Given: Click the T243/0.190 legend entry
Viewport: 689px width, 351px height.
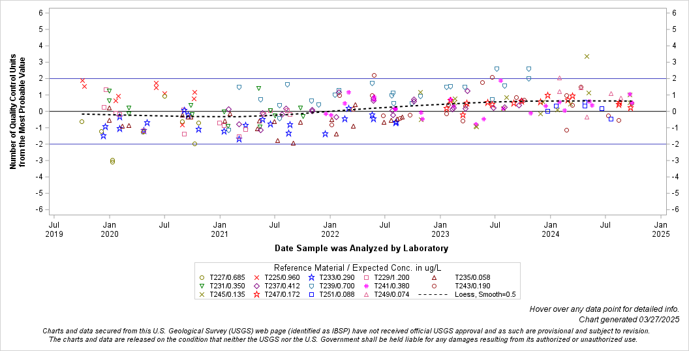Looking at the screenshot, I should 460,286.
